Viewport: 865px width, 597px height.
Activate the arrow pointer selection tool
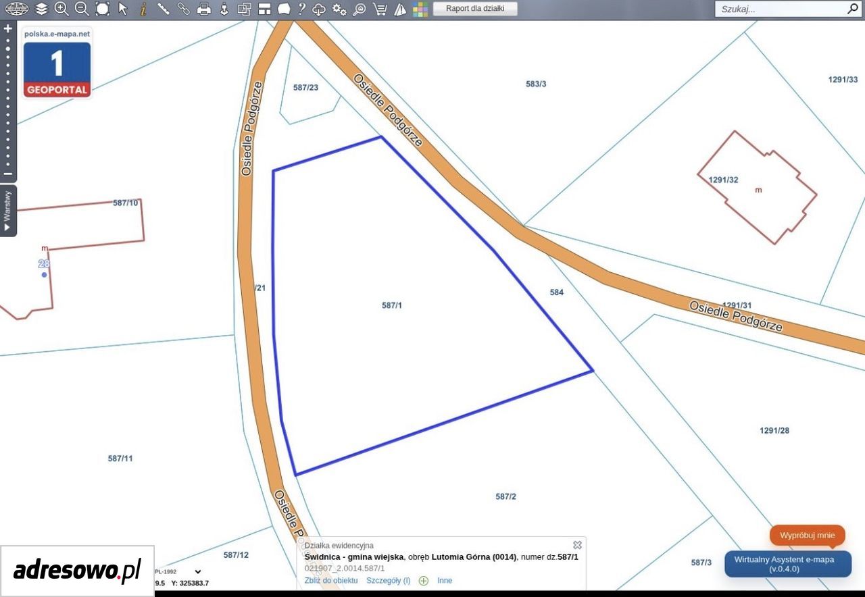tap(122, 9)
